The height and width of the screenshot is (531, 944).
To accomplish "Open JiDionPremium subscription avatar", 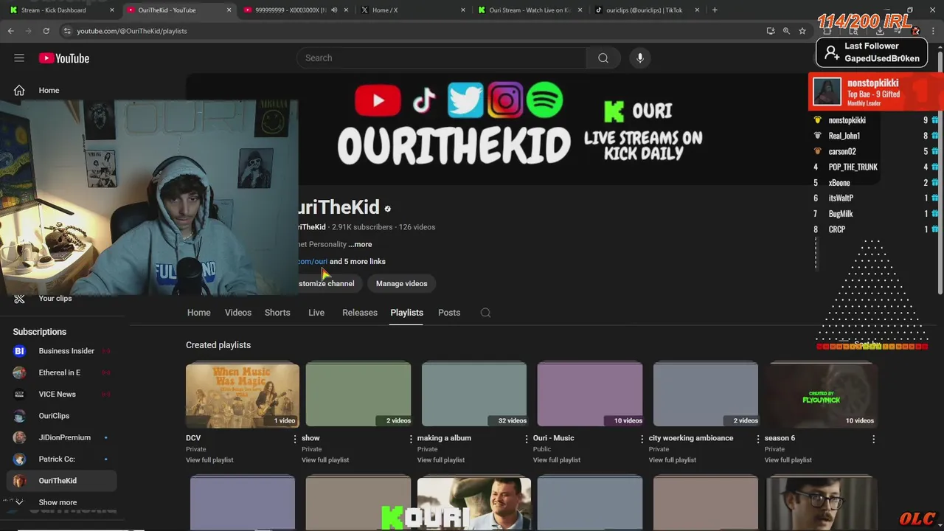I will [x=19, y=437].
